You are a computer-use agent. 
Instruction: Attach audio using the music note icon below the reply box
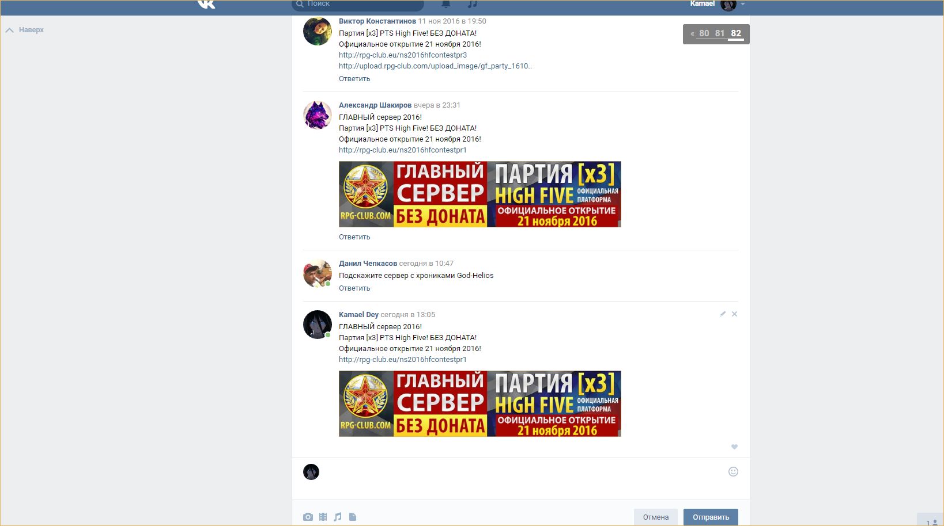[x=338, y=517]
